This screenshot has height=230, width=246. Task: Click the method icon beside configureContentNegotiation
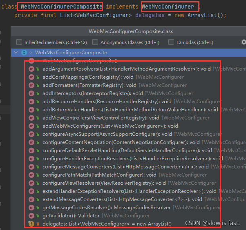31,142
